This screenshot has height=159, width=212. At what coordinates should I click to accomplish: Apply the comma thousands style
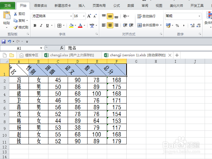click(x=184, y=25)
